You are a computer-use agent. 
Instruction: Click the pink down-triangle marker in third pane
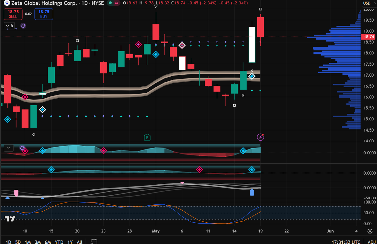182,183
